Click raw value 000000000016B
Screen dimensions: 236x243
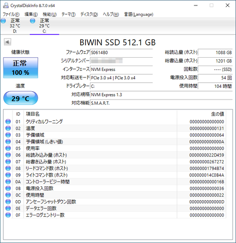[207, 182]
